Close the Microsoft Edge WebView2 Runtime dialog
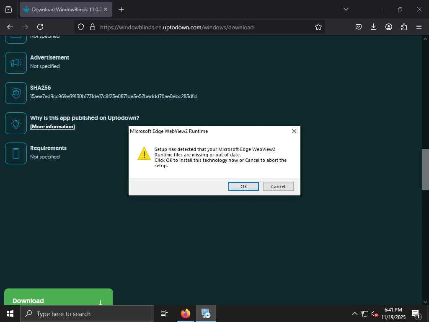This screenshot has width=429, height=322. point(294,131)
